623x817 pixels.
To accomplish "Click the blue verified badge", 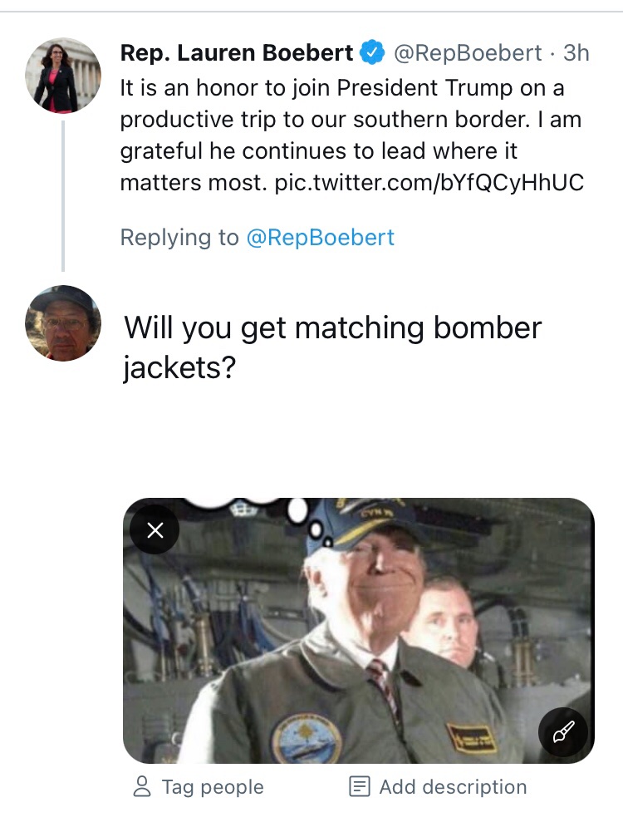I will coord(371,53).
